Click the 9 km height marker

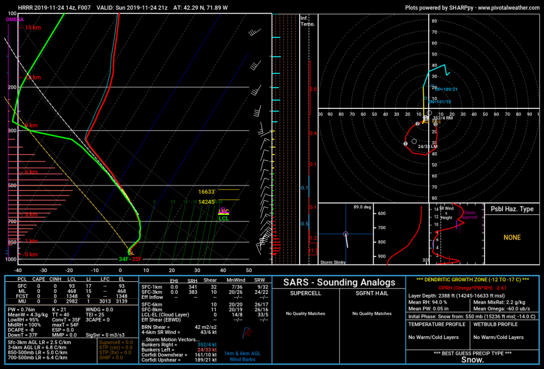click(31, 125)
